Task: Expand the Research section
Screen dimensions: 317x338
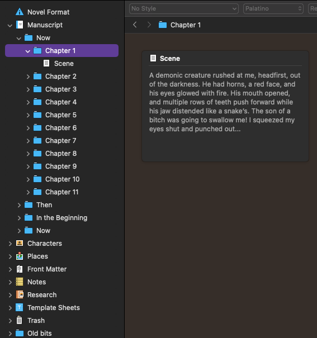Action: pyautogui.click(x=10, y=295)
